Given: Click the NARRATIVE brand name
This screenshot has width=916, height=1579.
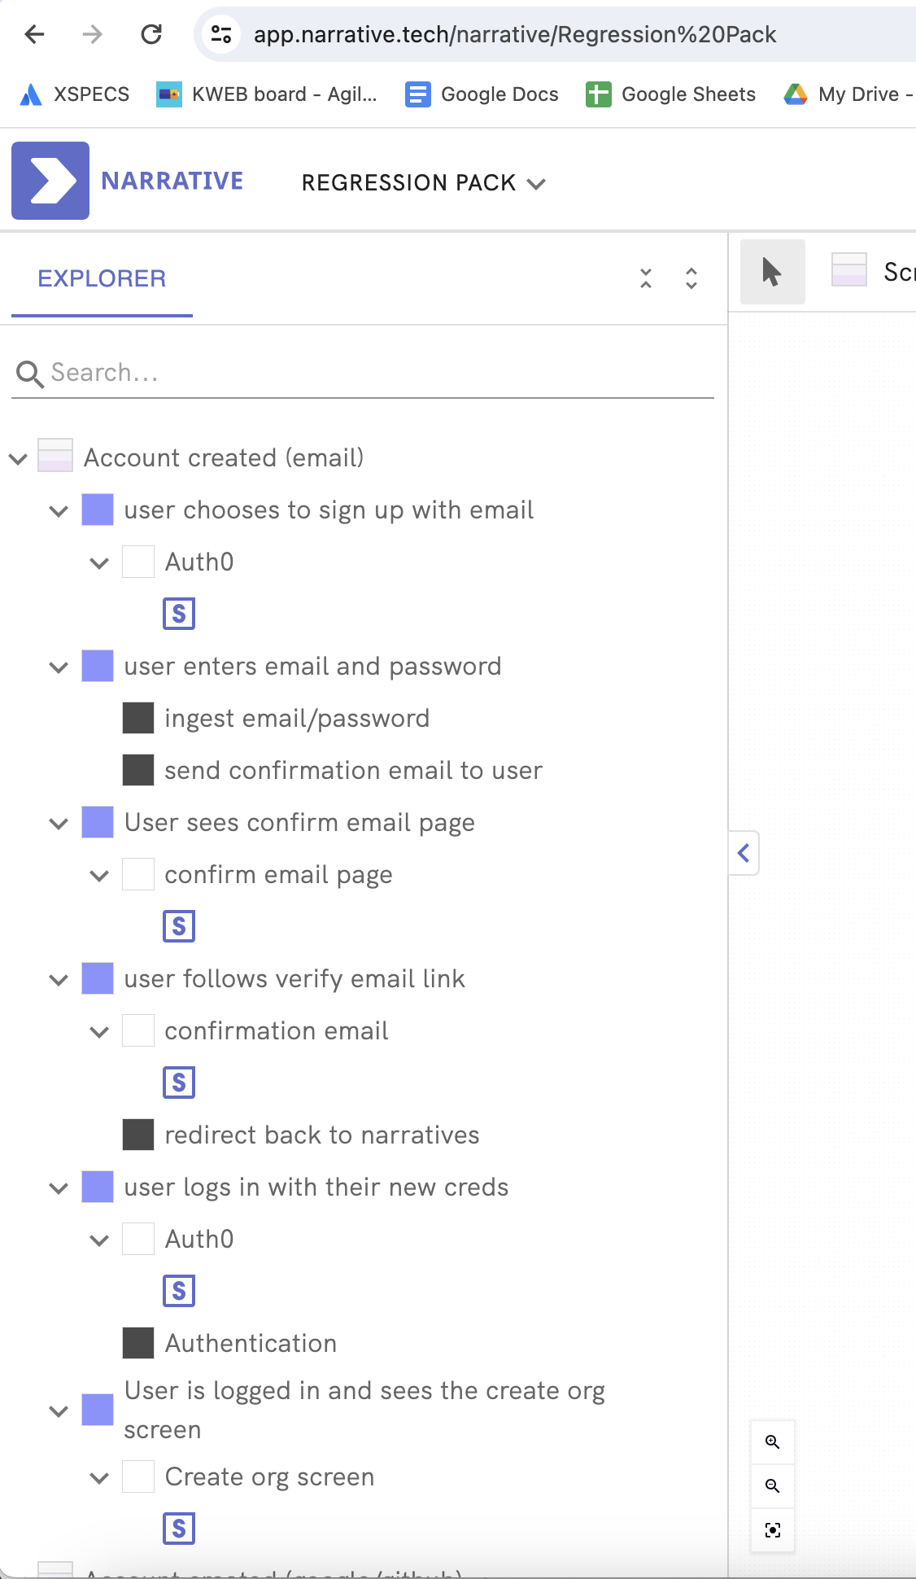Looking at the screenshot, I should click(x=172, y=181).
